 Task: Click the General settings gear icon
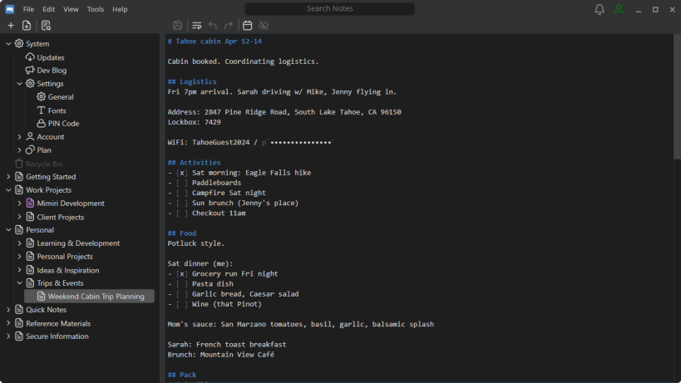(x=41, y=96)
